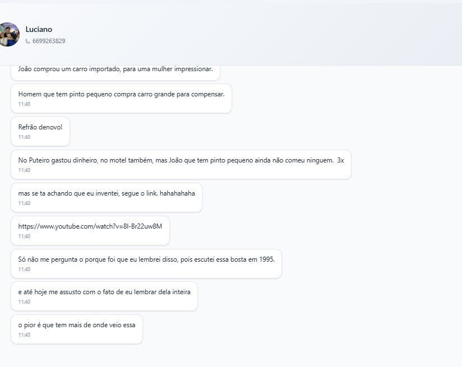Click the timestamp below the "carro grande" message
Screen dimensions: 462x367
click(24, 104)
